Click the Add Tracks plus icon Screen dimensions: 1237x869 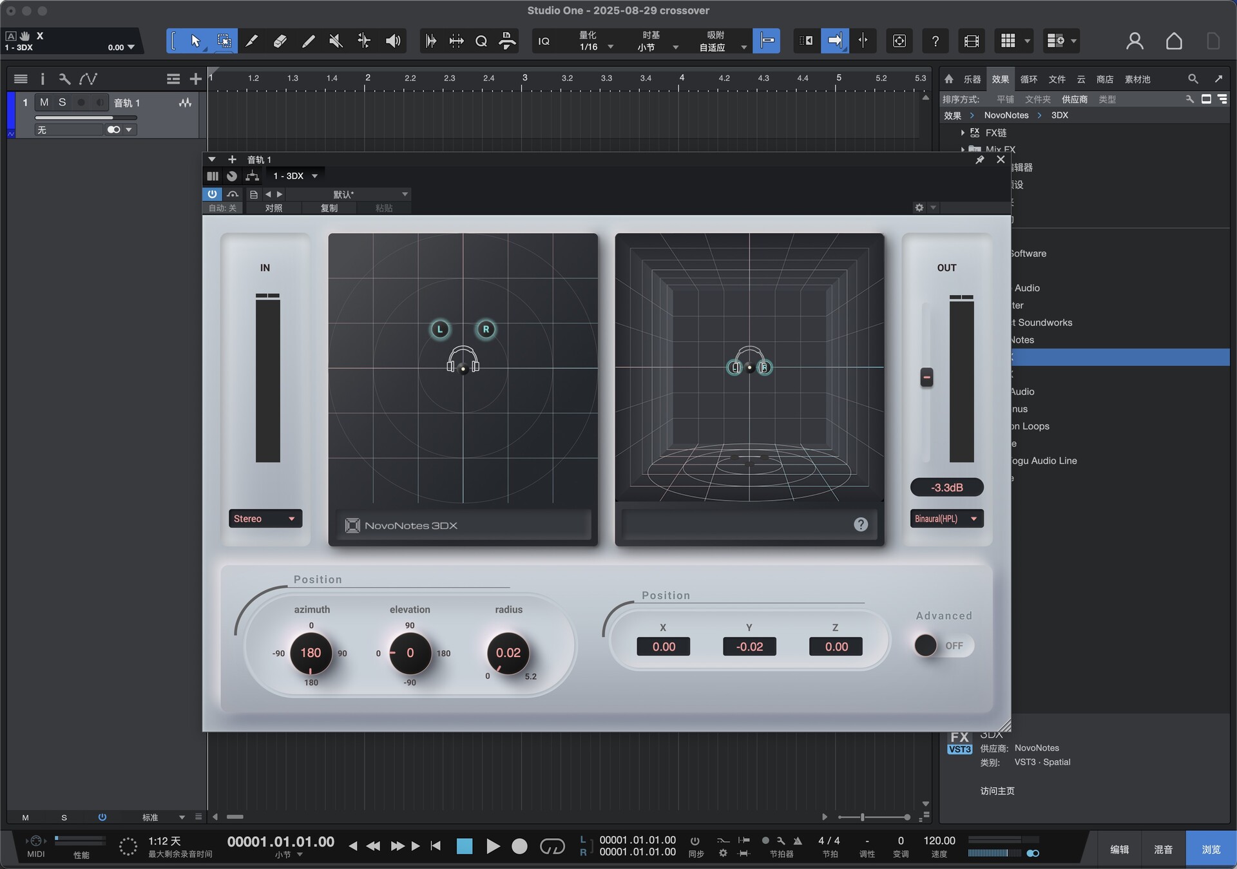point(196,79)
